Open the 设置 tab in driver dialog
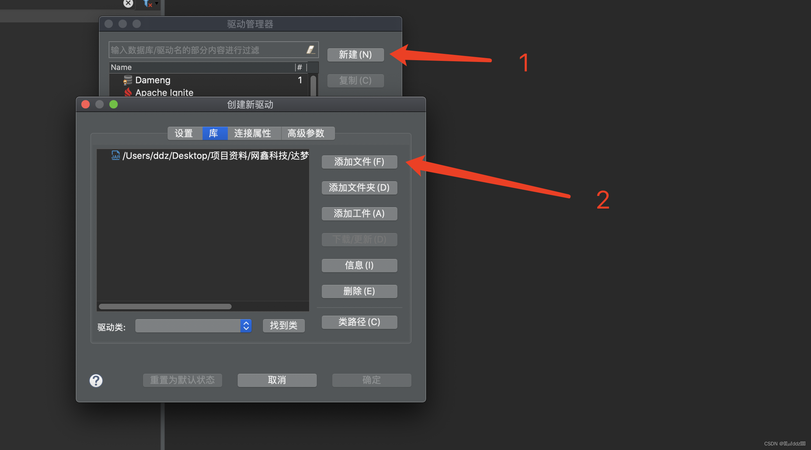Image resolution: width=811 pixels, height=450 pixels. [x=182, y=133]
